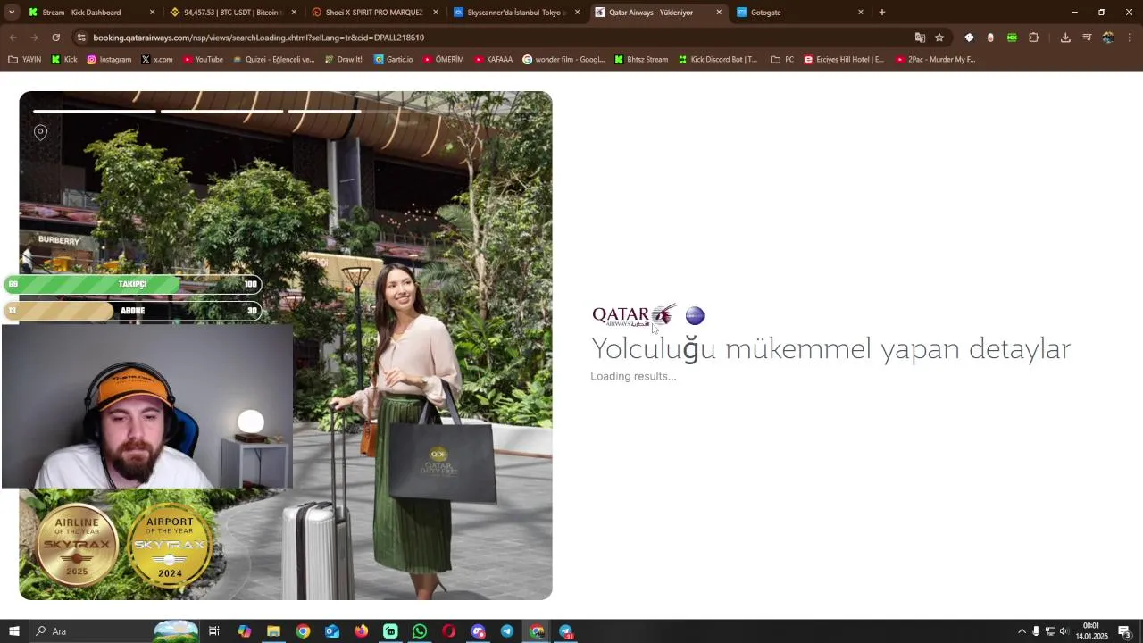Open the wonder film Google bookmark

pyautogui.click(x=563, y=60)
